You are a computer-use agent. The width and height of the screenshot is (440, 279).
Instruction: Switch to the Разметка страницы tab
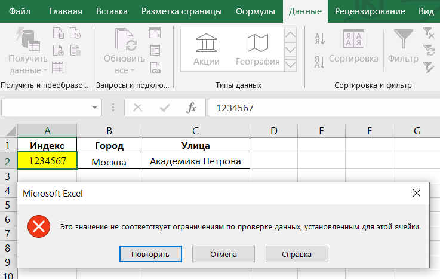click(181, 11)
